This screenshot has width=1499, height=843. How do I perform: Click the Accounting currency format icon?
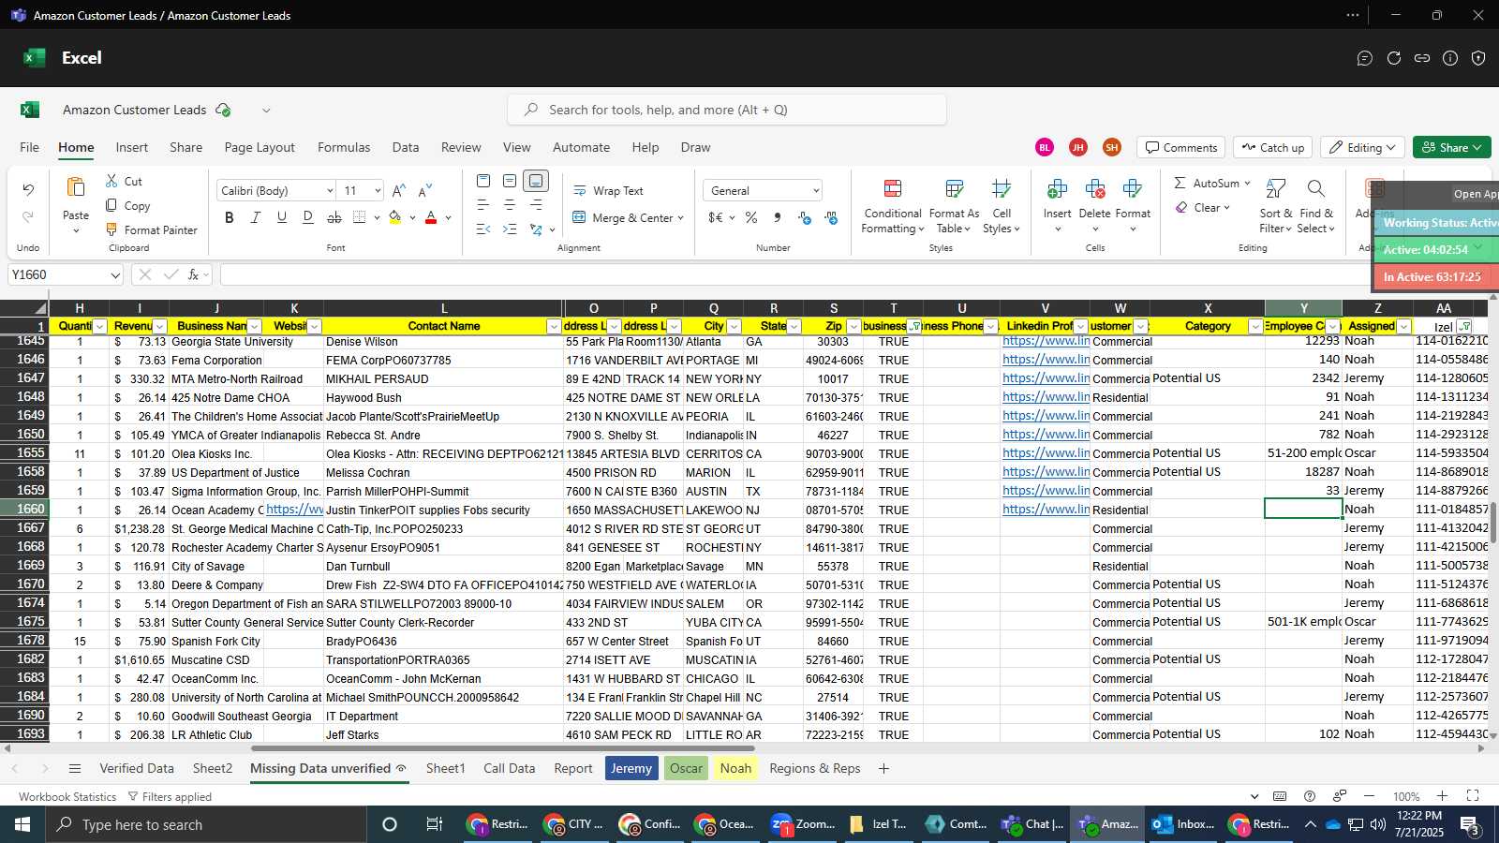coord(715,217)
